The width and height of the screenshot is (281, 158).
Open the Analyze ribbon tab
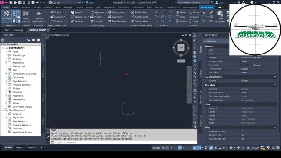[x=48, y=7]
